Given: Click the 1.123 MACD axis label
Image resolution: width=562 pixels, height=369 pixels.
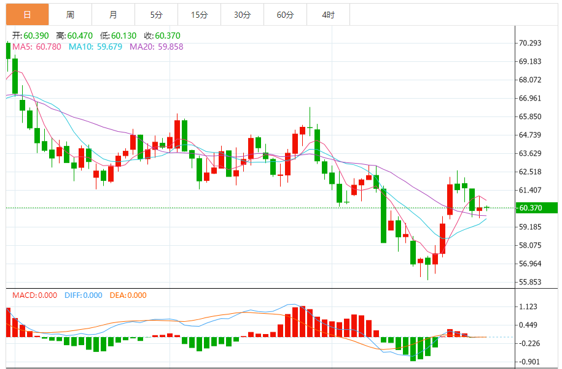Looking at the screenshot, I should pyautogui.click(x=528, y=306).
